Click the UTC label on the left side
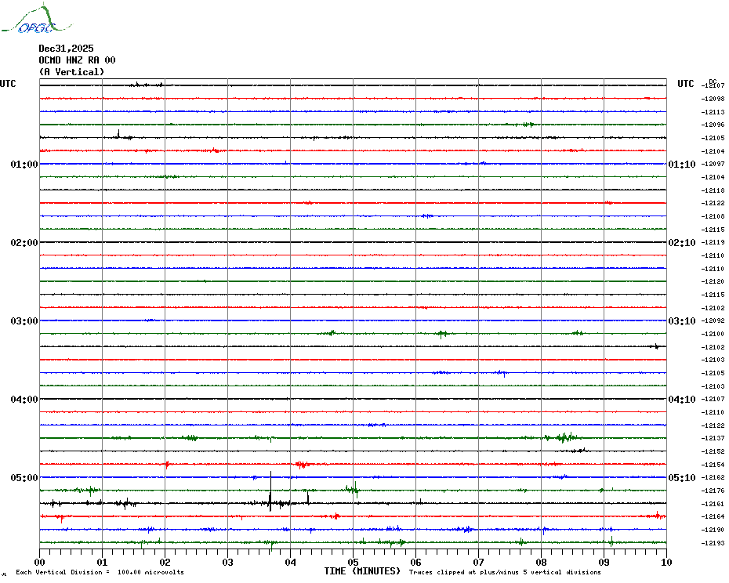This screenshot has width=729, height=583. click(x=8, y=84)
